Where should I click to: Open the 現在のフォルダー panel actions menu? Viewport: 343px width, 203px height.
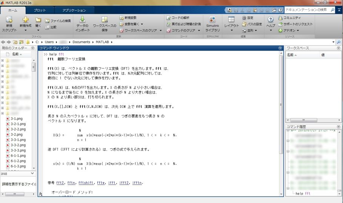point(33,48)
